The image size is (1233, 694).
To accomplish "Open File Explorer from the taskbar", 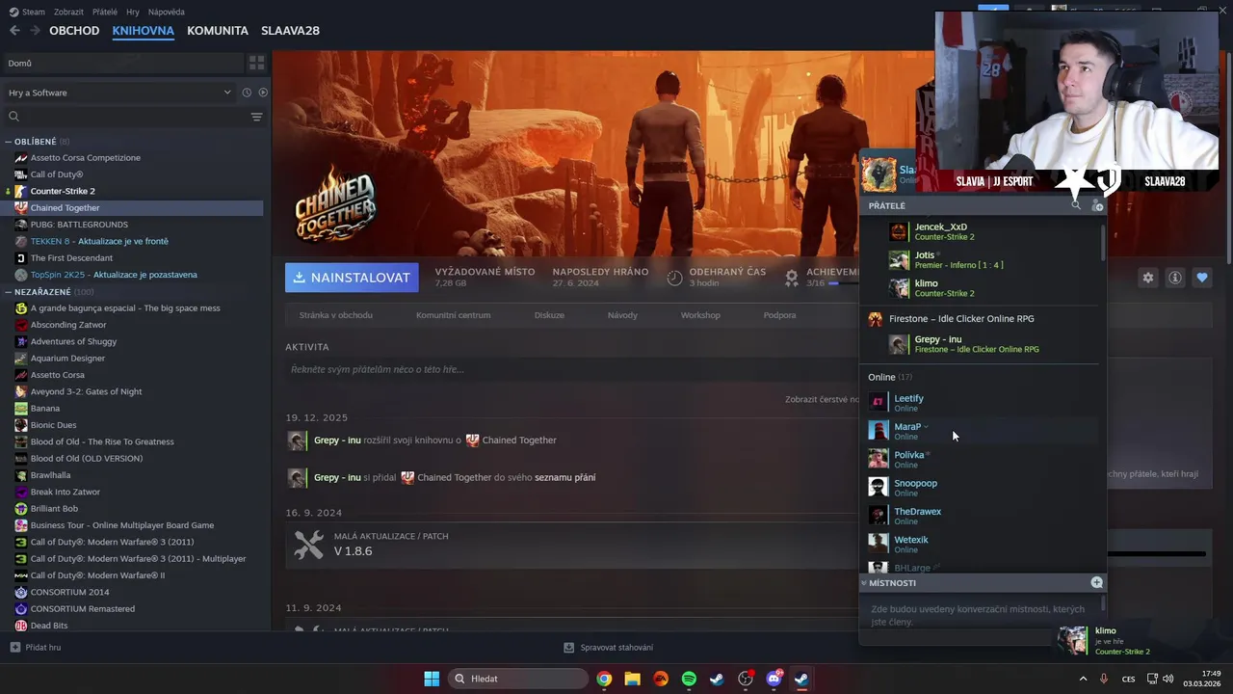I will [x=632, y=679].
